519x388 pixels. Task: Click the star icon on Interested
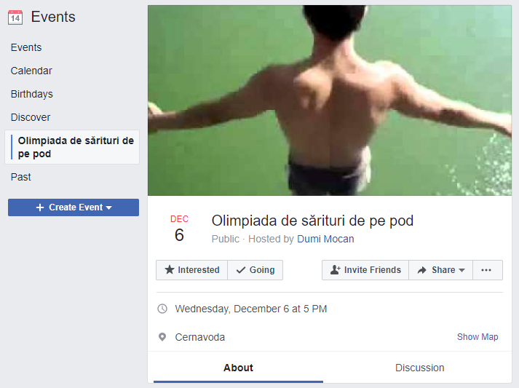[170, 270]
